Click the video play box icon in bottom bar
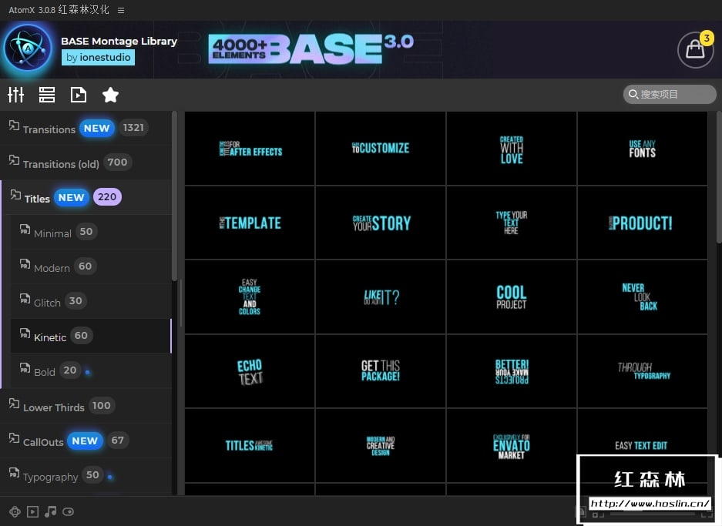This screenshot has width=722, height=526. 32,511
